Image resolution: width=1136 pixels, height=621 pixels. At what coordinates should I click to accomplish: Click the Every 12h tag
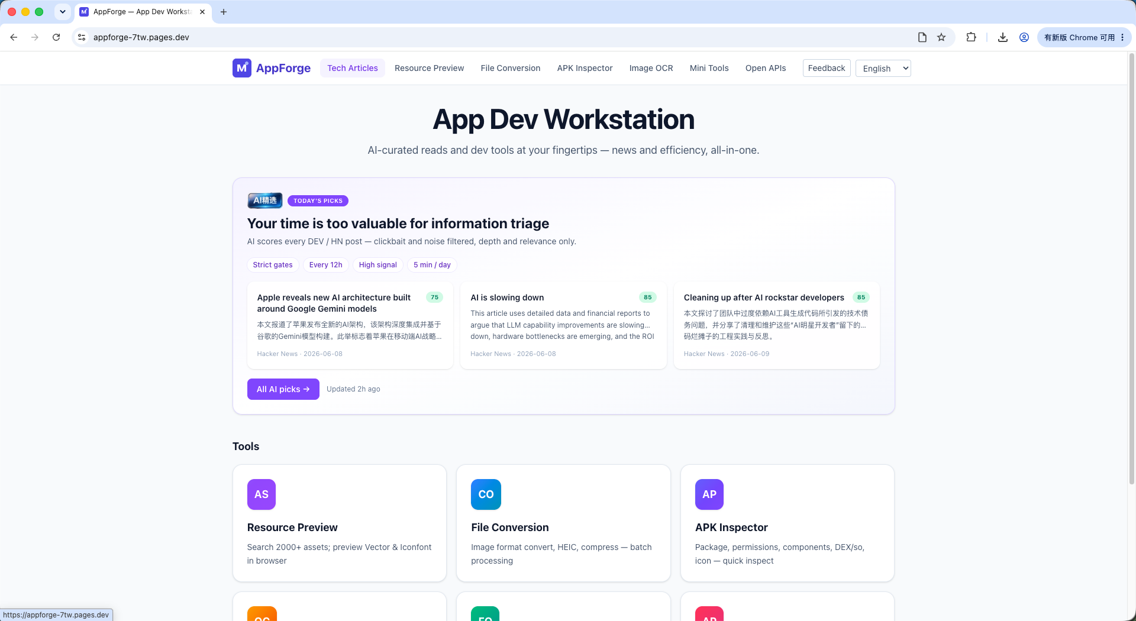[x=325, y=265]
